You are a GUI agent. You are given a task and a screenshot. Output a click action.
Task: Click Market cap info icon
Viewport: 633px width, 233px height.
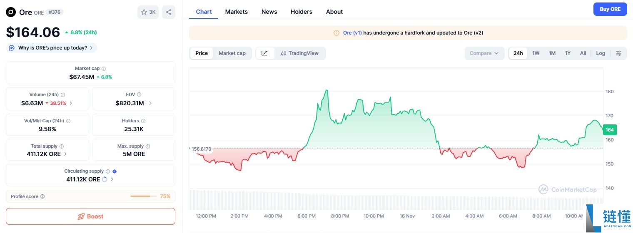pyautogui.click(x=104, y=69)
